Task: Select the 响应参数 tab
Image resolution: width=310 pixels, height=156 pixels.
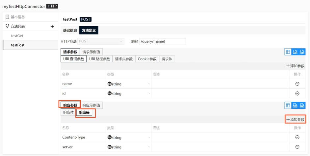Action: coord(70,105)
